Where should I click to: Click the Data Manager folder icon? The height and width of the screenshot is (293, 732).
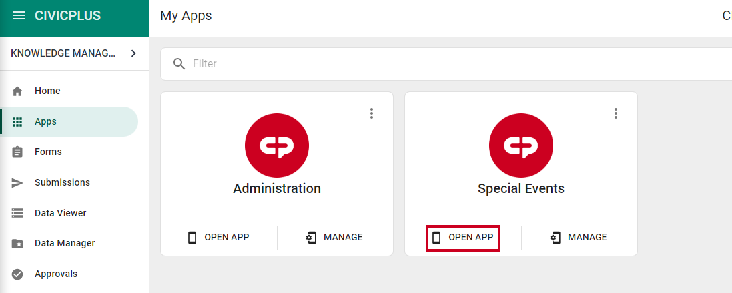click(x=17, y=244)
